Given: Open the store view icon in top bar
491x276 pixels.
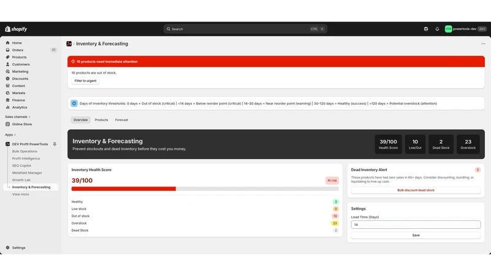Looking at the screenshot, I should [426, 29].
